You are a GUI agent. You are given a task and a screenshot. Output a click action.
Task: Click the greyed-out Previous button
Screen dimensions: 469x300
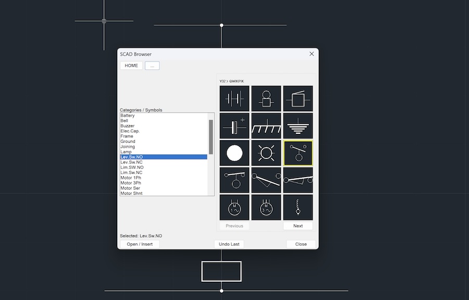point(234,226)
